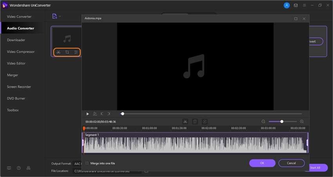Screen dimensions: 333x177
Task: Open the effects list icon under thumbnail
Action: [x=76, y=52]
